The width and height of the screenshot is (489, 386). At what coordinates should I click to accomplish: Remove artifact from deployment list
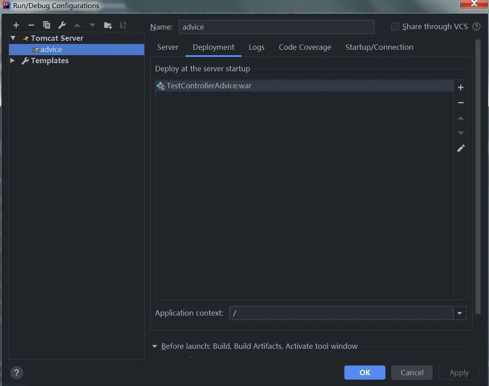point(461,103)
